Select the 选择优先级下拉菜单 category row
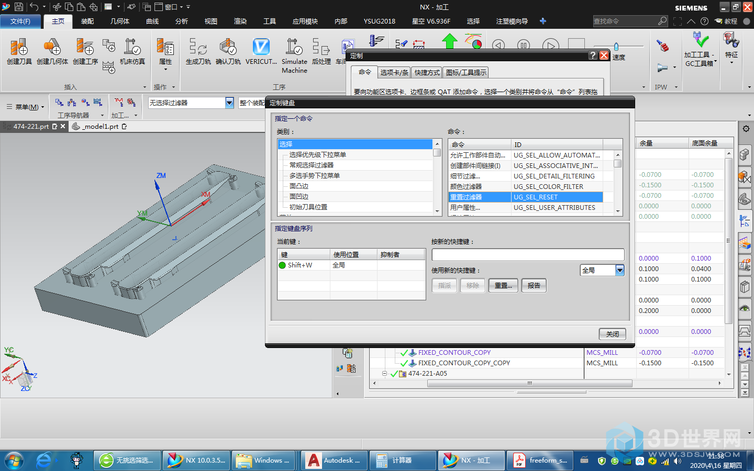The width and height of the screenshot is (754, 471). (x=356, y=155)
